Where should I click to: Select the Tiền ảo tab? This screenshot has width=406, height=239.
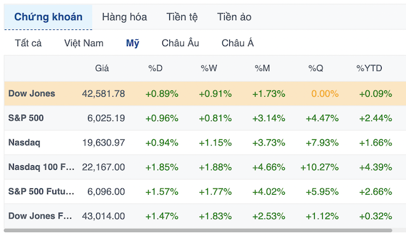(234, 17)
